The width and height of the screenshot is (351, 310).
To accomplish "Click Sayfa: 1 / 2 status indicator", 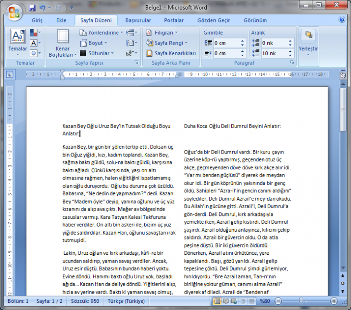I will click(x=49, y=301).
